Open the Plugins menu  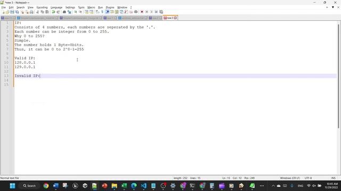point(110,7)
